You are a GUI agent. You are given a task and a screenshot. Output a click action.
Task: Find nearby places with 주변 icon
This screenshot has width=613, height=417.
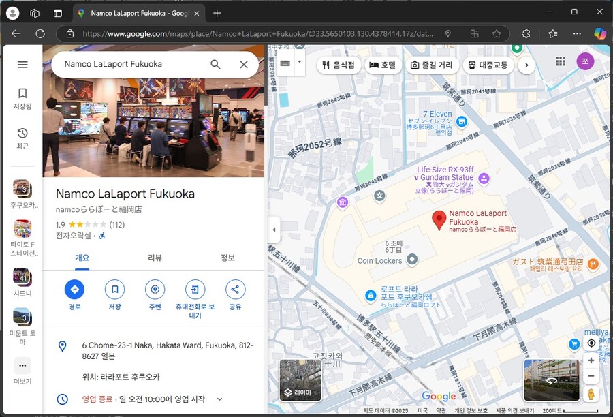pos(155,290)
